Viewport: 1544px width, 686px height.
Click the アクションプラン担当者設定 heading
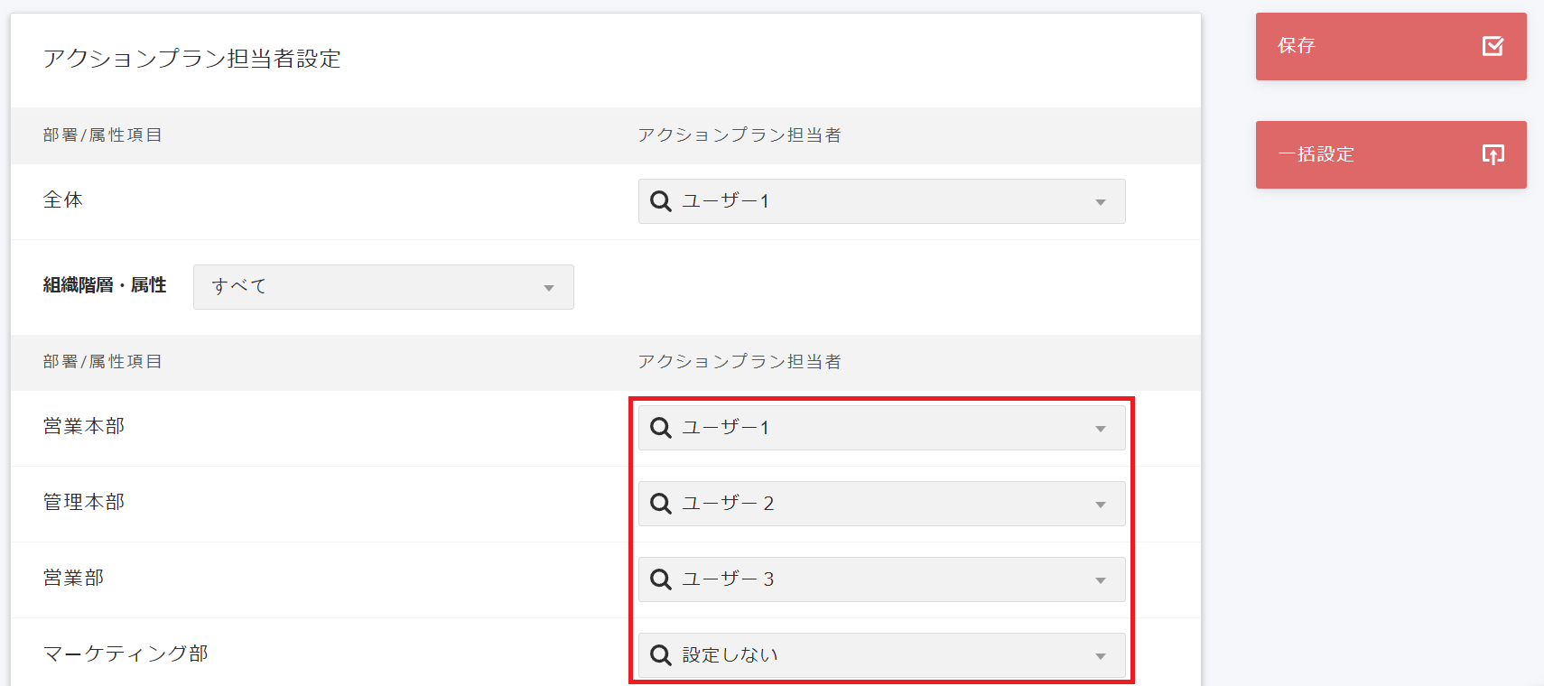click(191, 59)
